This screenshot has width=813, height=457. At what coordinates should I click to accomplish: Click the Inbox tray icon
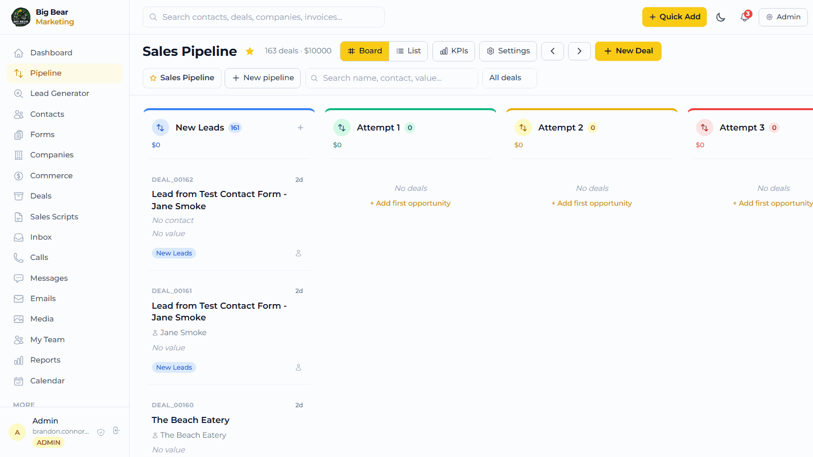tap(19, 237)
